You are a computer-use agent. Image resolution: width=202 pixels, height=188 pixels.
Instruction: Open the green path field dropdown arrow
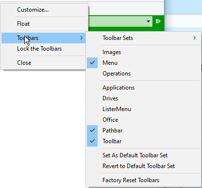148,21
